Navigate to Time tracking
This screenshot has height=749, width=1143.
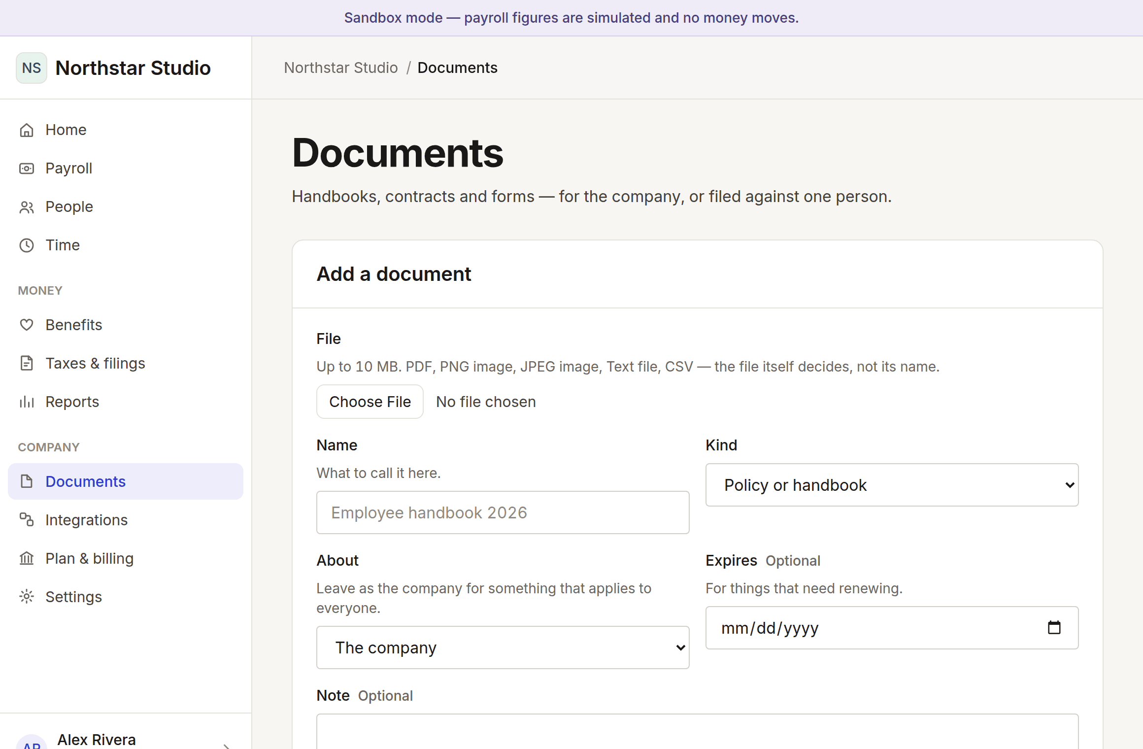click(126, 245)
